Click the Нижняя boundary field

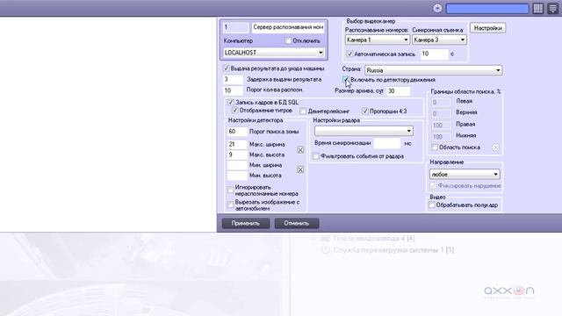441,137
